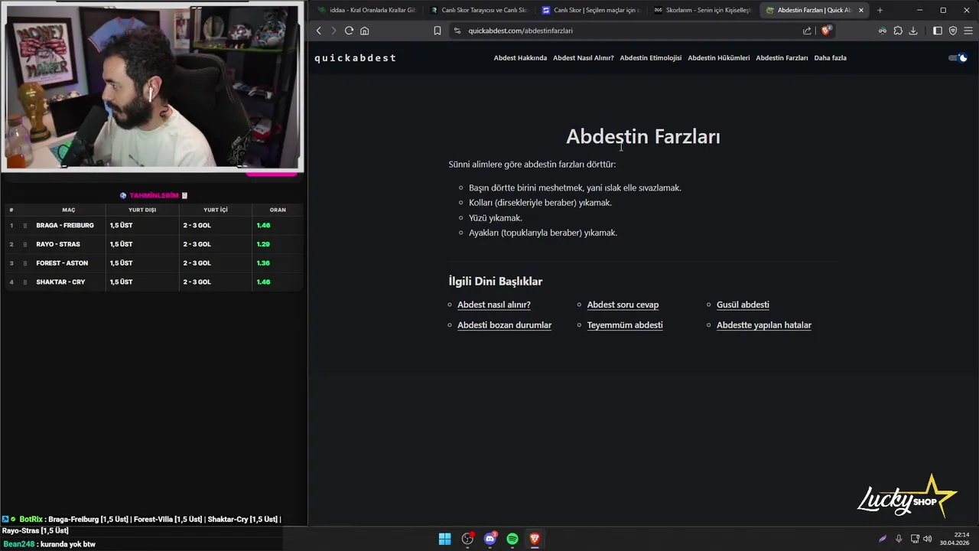
Task: Click odds value 1.36 in table
Action: pyautogui.click(x=263, y=263)
